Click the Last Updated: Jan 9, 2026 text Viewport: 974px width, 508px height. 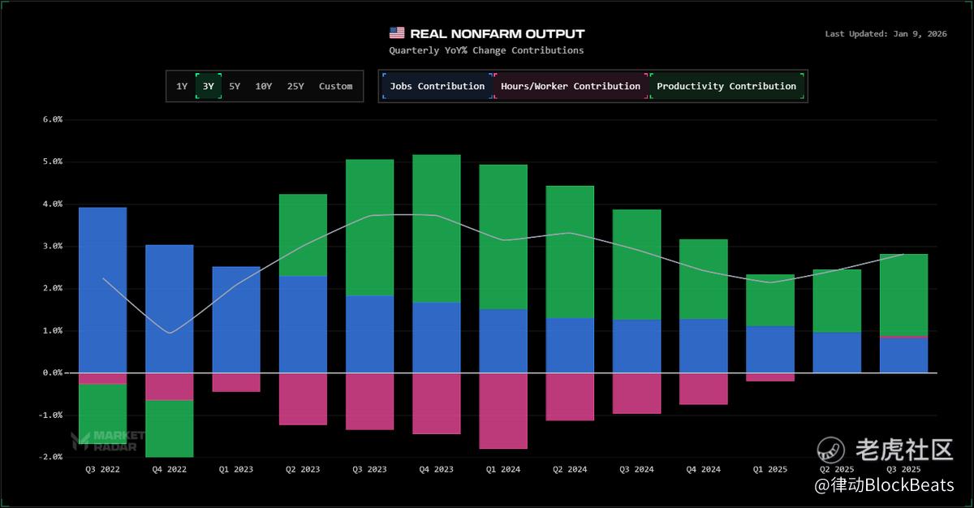coord(886,34)
